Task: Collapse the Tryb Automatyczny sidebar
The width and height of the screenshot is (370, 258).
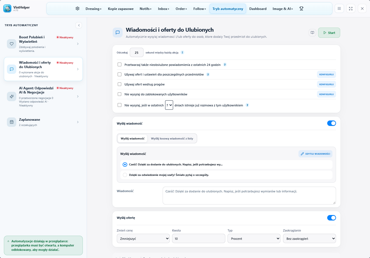Action: pos(79,25)
